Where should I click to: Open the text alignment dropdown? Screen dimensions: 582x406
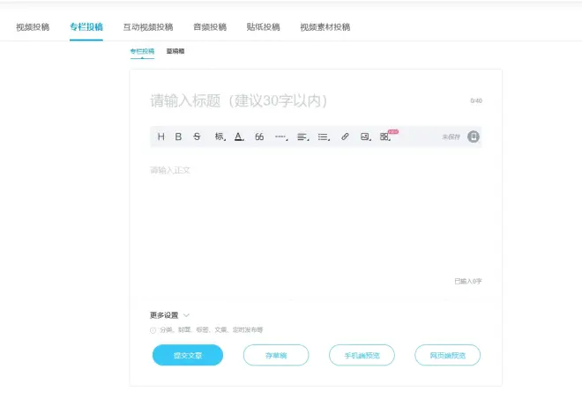(302, 137)
